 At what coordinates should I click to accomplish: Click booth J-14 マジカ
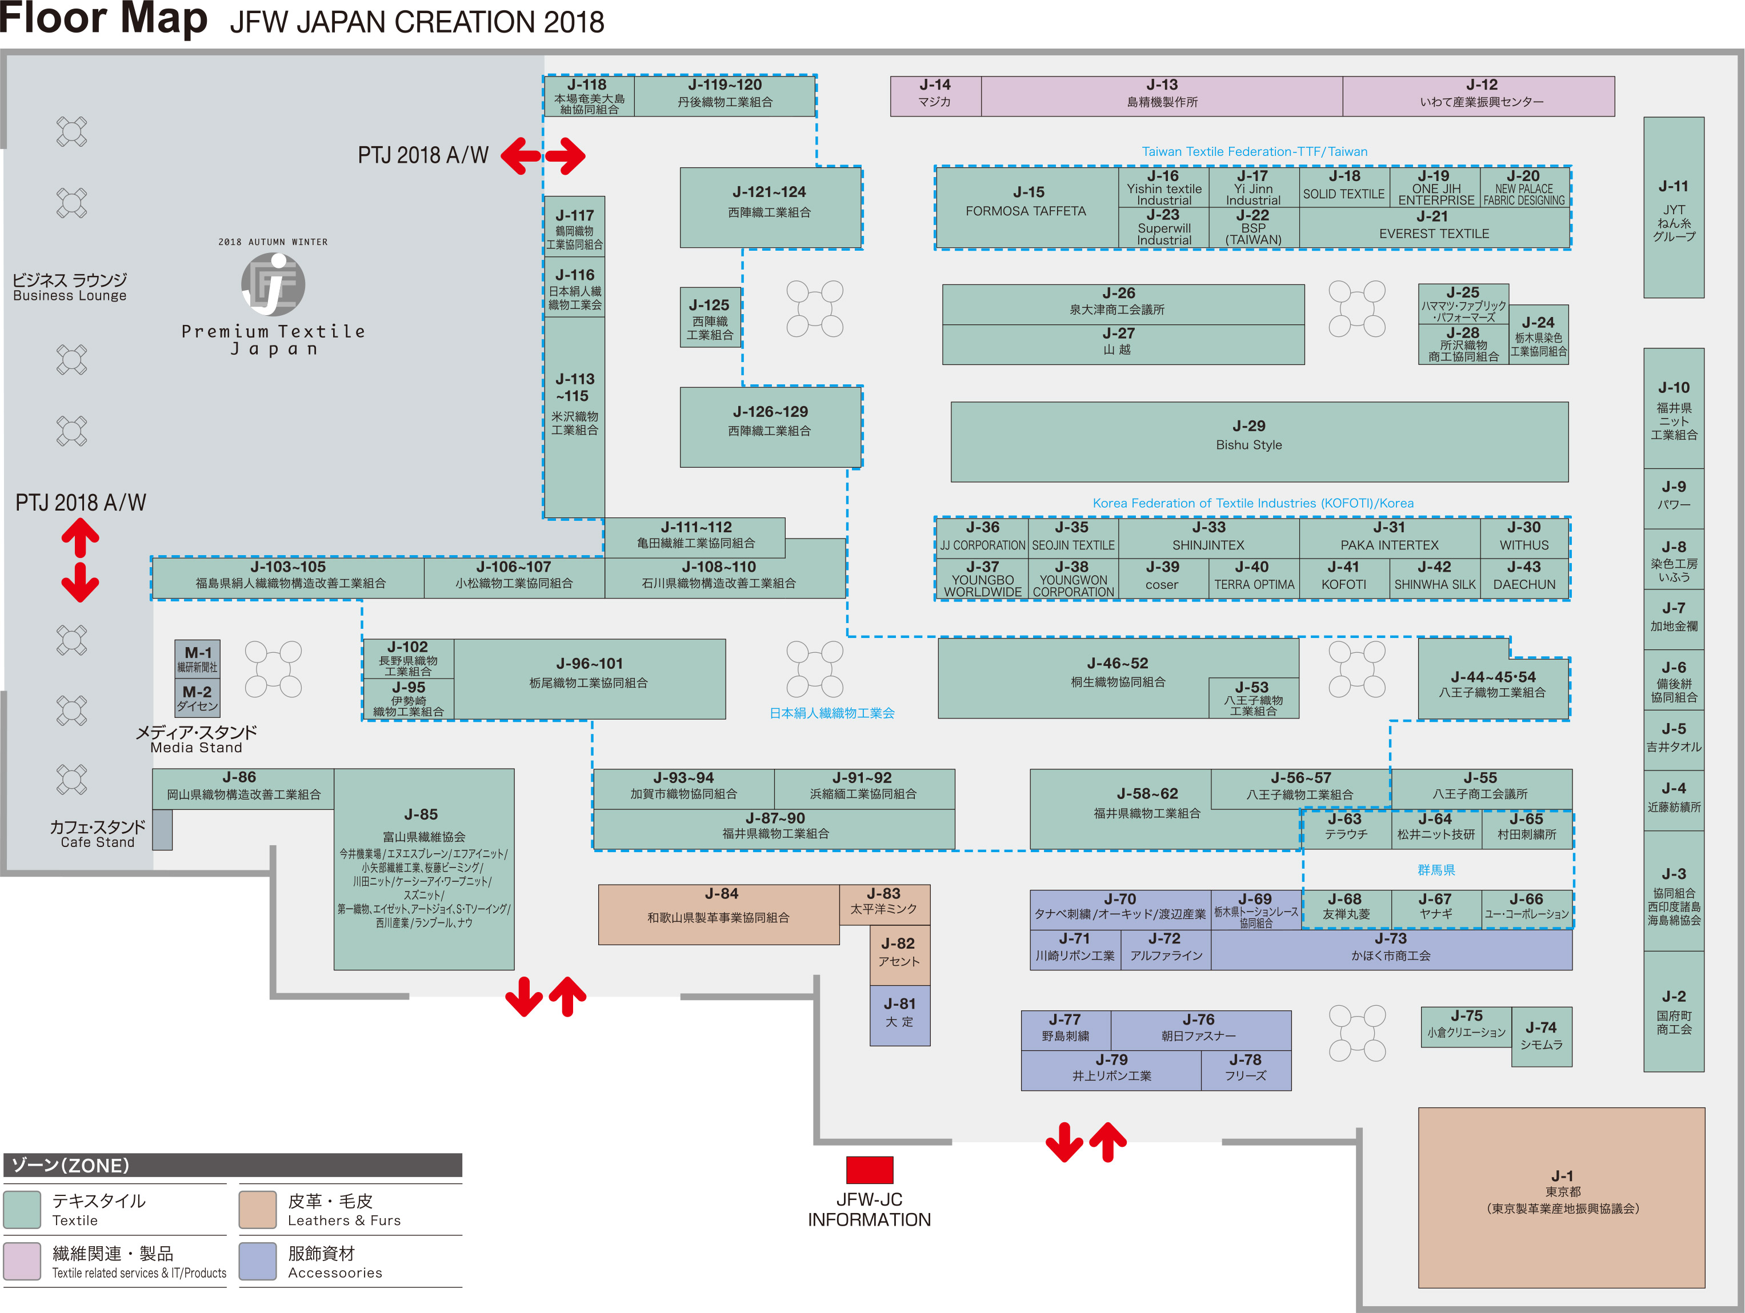936,96
